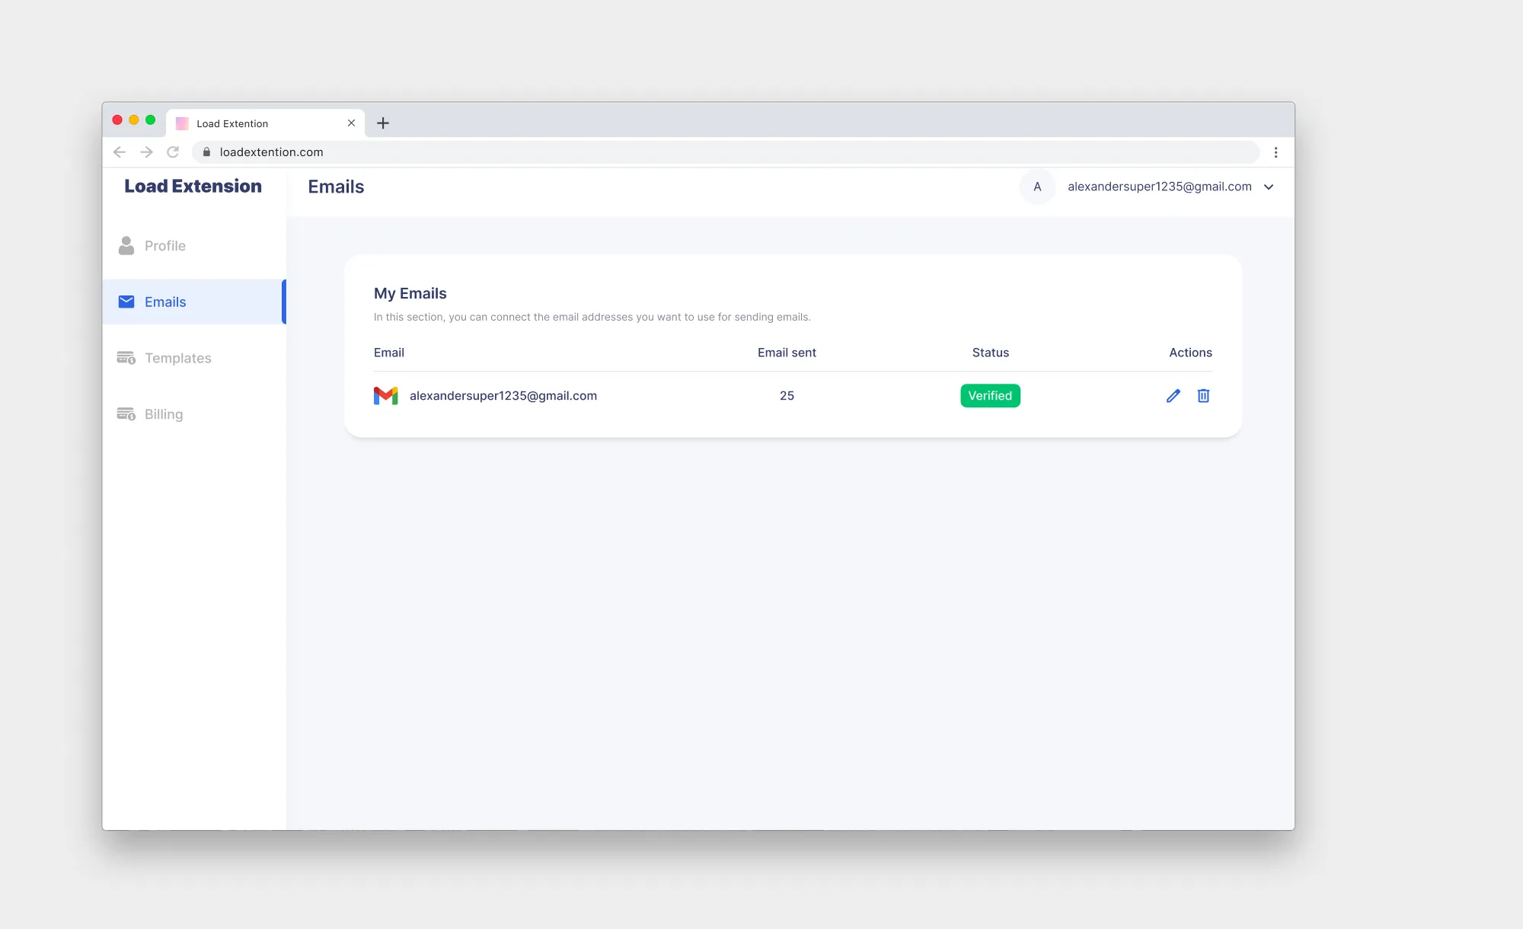Open a new tab with plus
This screenshot has height=929, width=1523.
coord(383,123)
